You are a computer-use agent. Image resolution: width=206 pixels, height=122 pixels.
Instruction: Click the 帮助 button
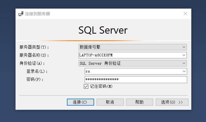click(x=140, y=102)
